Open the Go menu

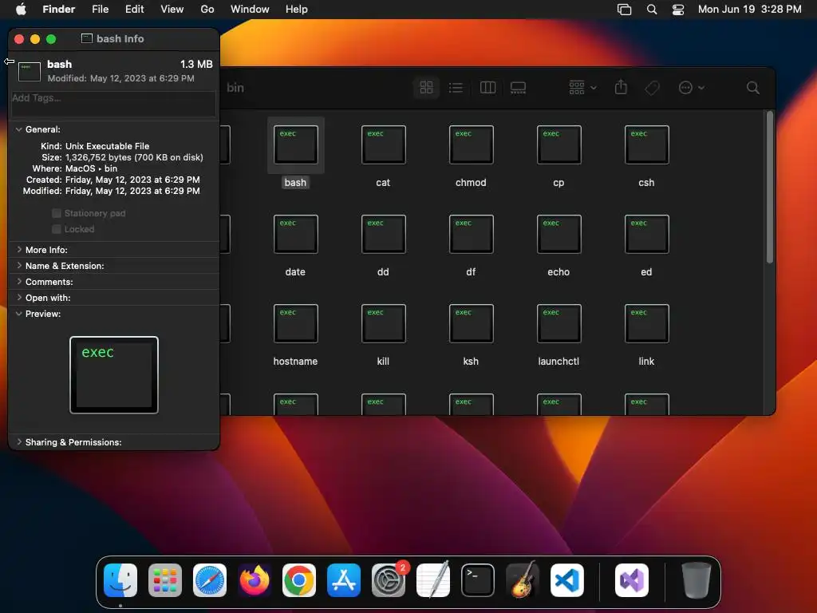point(207,10)
